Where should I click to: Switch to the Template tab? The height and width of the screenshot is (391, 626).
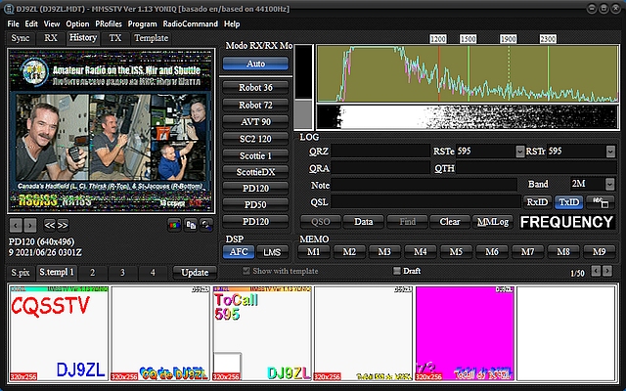(x=151, y=38)
